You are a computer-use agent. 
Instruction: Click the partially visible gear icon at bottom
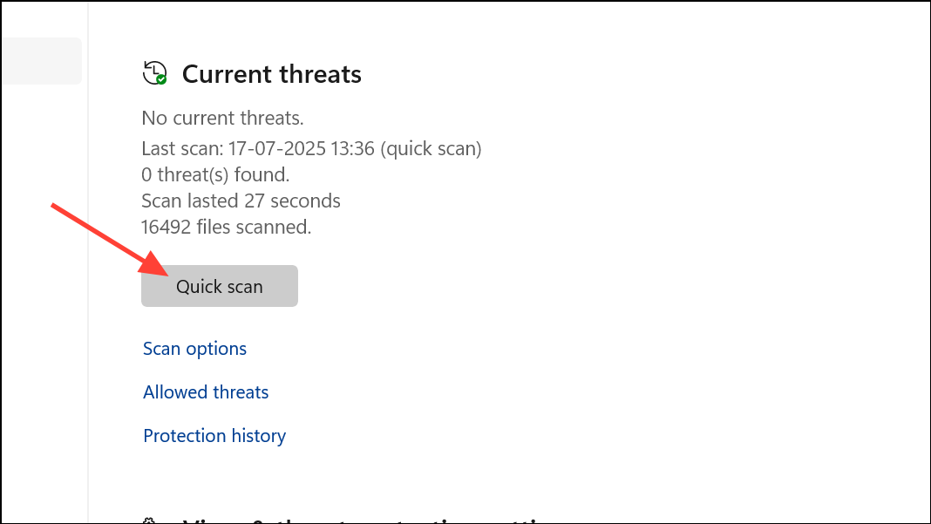pos(149,521)
